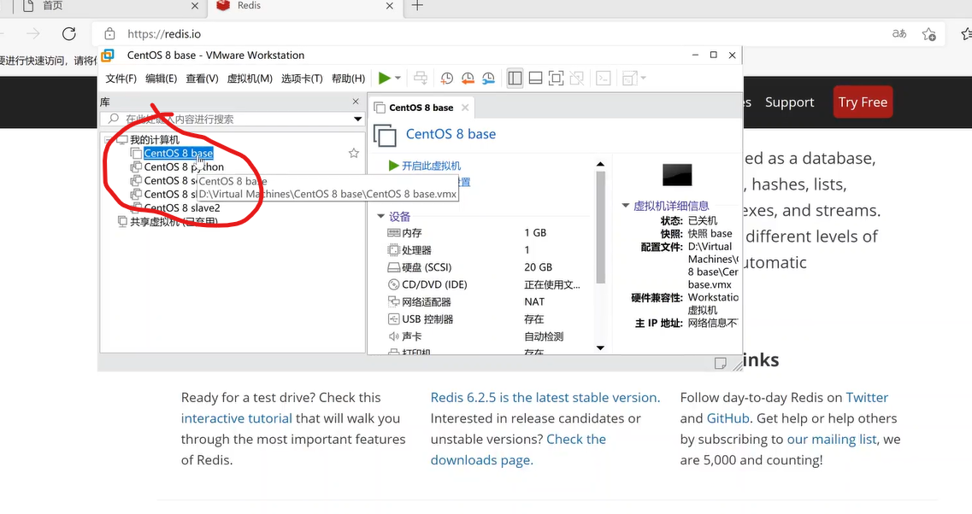Open the 文件(F) menu

(121, 79)
